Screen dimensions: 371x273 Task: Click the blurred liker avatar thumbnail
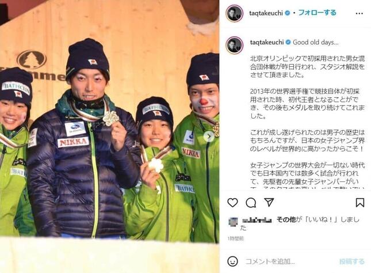click(x=234, y=222)
